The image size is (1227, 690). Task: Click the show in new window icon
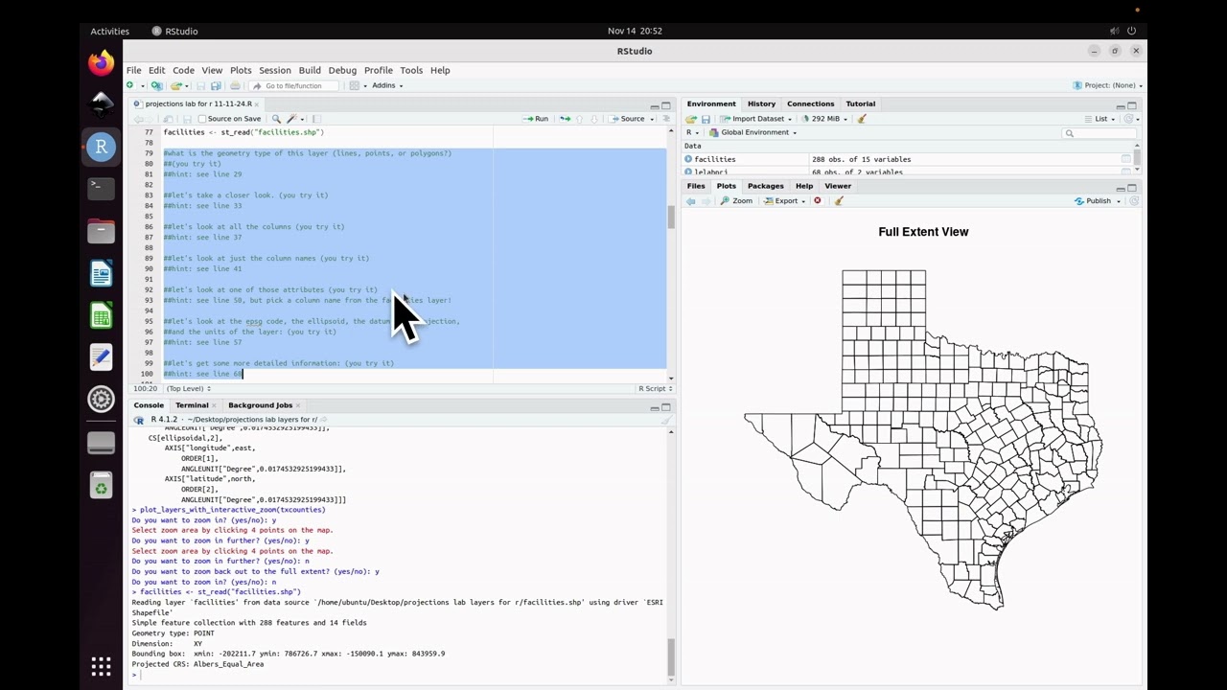(x=168, y=119)
